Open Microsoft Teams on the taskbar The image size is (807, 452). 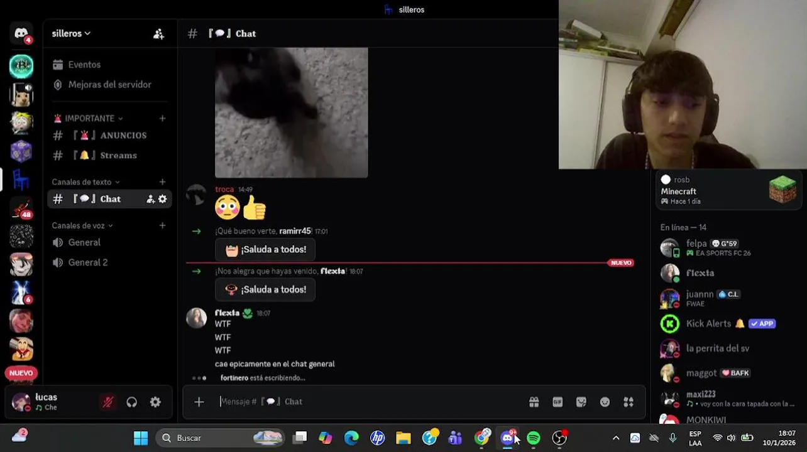tap(456, 438)
